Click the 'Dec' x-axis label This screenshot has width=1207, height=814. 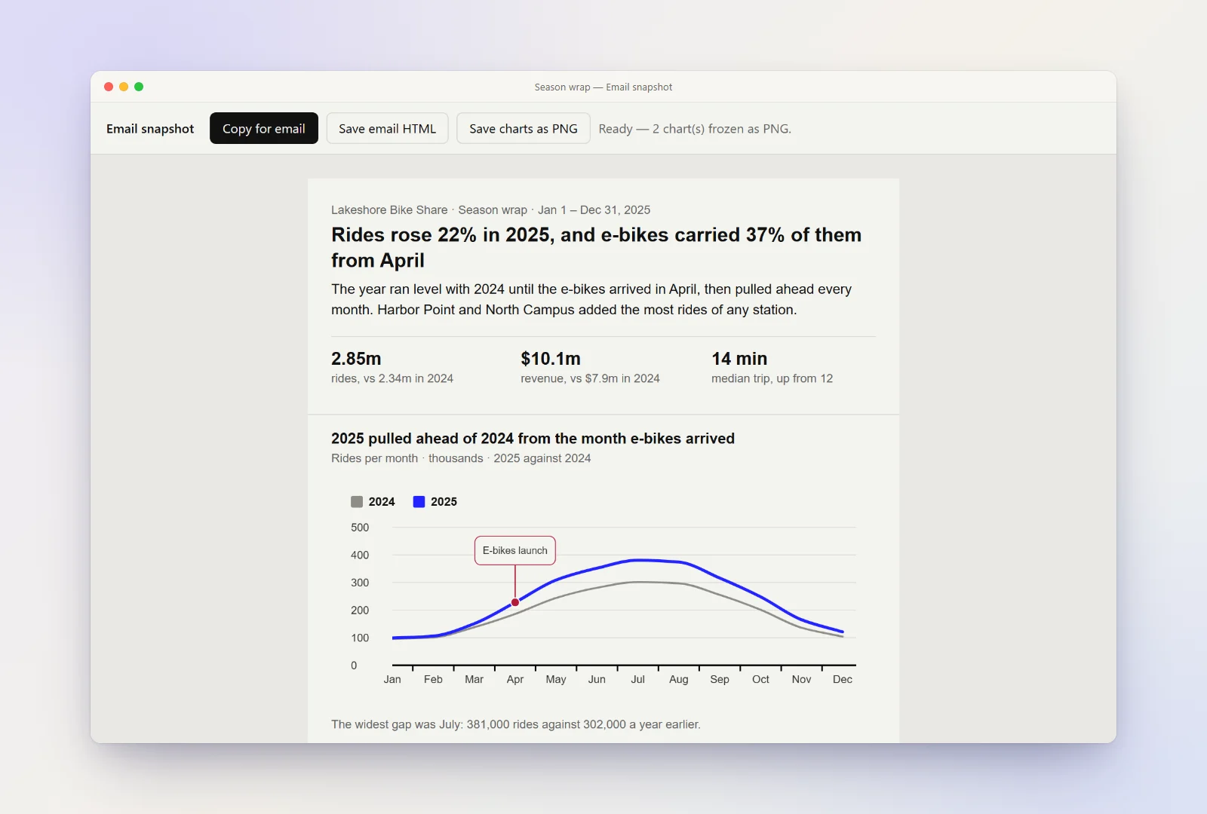pyautogui.click(x=843, y=679)
